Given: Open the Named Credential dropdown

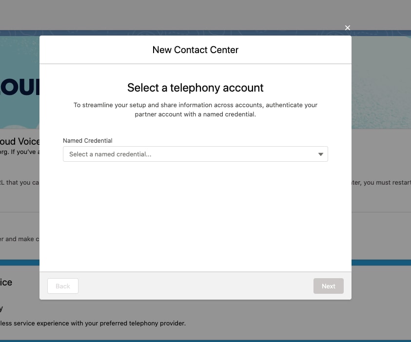Looking at the screenshot, I should [196, 154].
